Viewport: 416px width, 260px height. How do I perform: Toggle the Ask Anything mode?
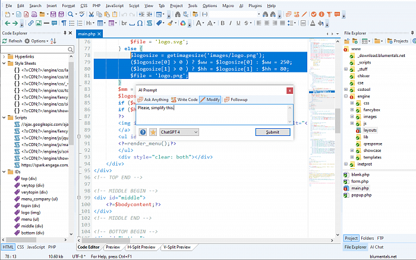[152, 100]
